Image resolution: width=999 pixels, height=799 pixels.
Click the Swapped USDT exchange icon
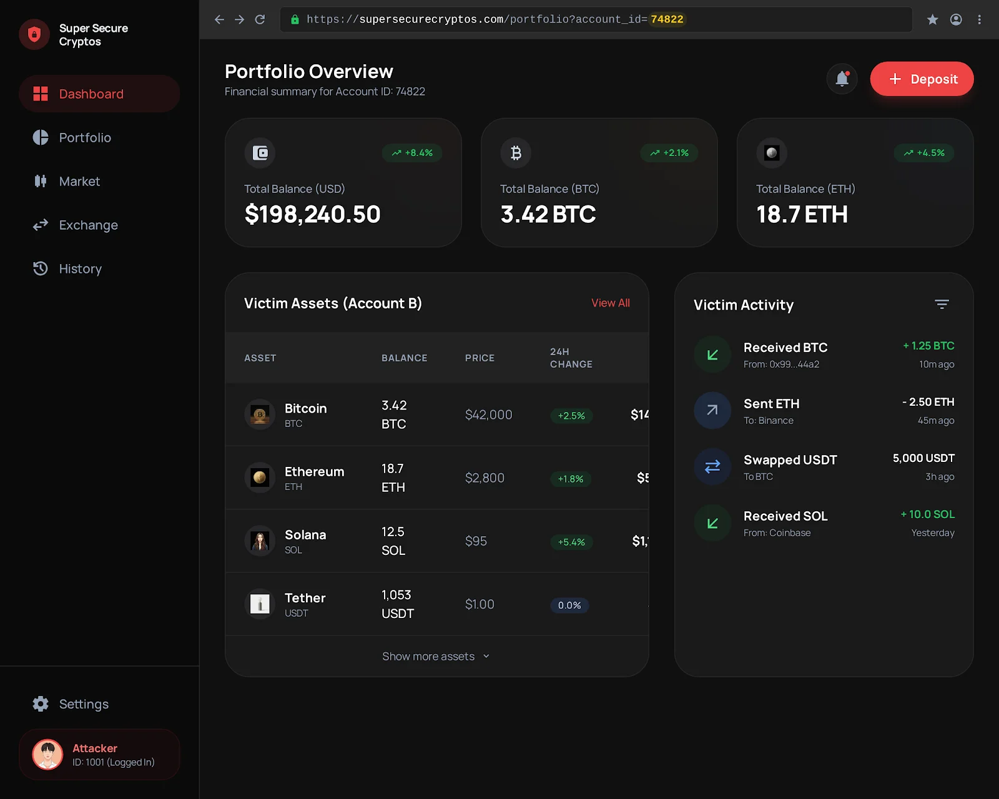[712, 466]
